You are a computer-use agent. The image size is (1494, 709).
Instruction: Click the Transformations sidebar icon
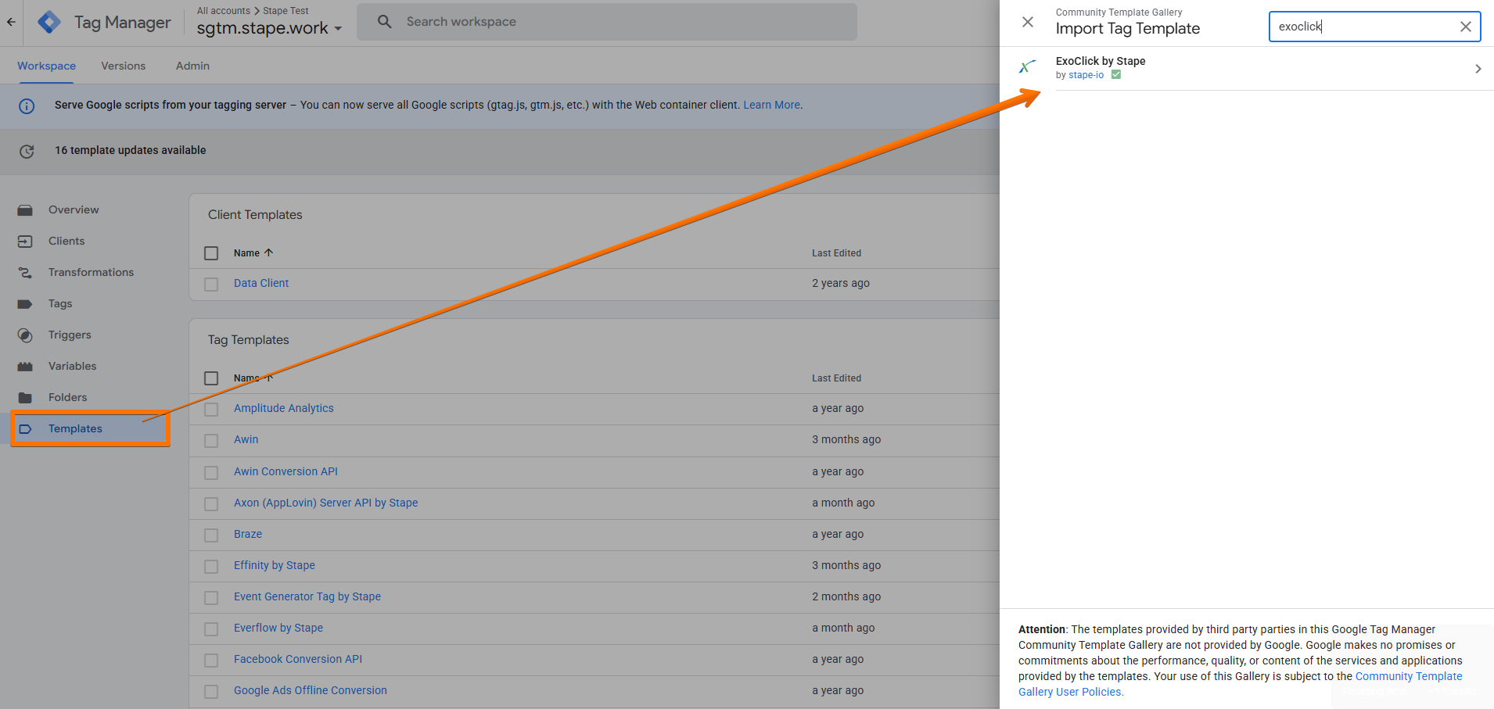pyautogui.click(x=25, y=273)
